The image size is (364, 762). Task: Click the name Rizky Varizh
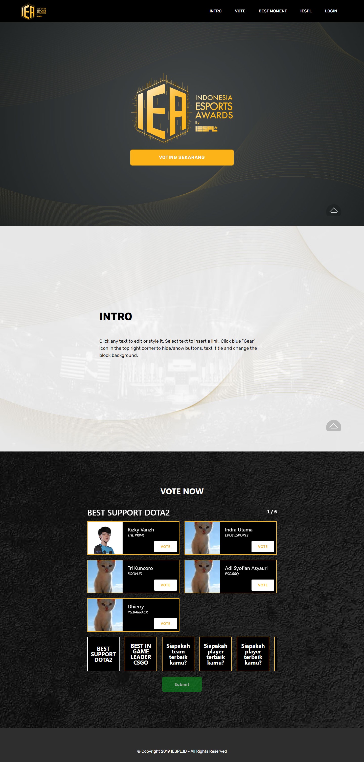141,530
